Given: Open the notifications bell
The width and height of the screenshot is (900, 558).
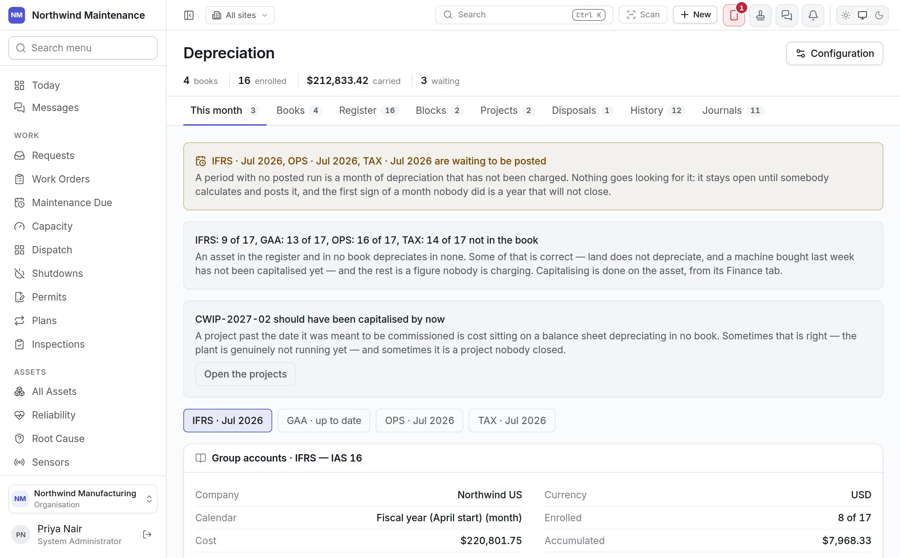Looking at the screenshot, I should coord(813,15).
